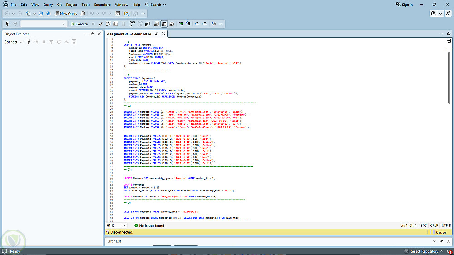Viewport: 454px width, 255px height.
Task: Open the Extensions menu
Action: click(x=102, y=5)
